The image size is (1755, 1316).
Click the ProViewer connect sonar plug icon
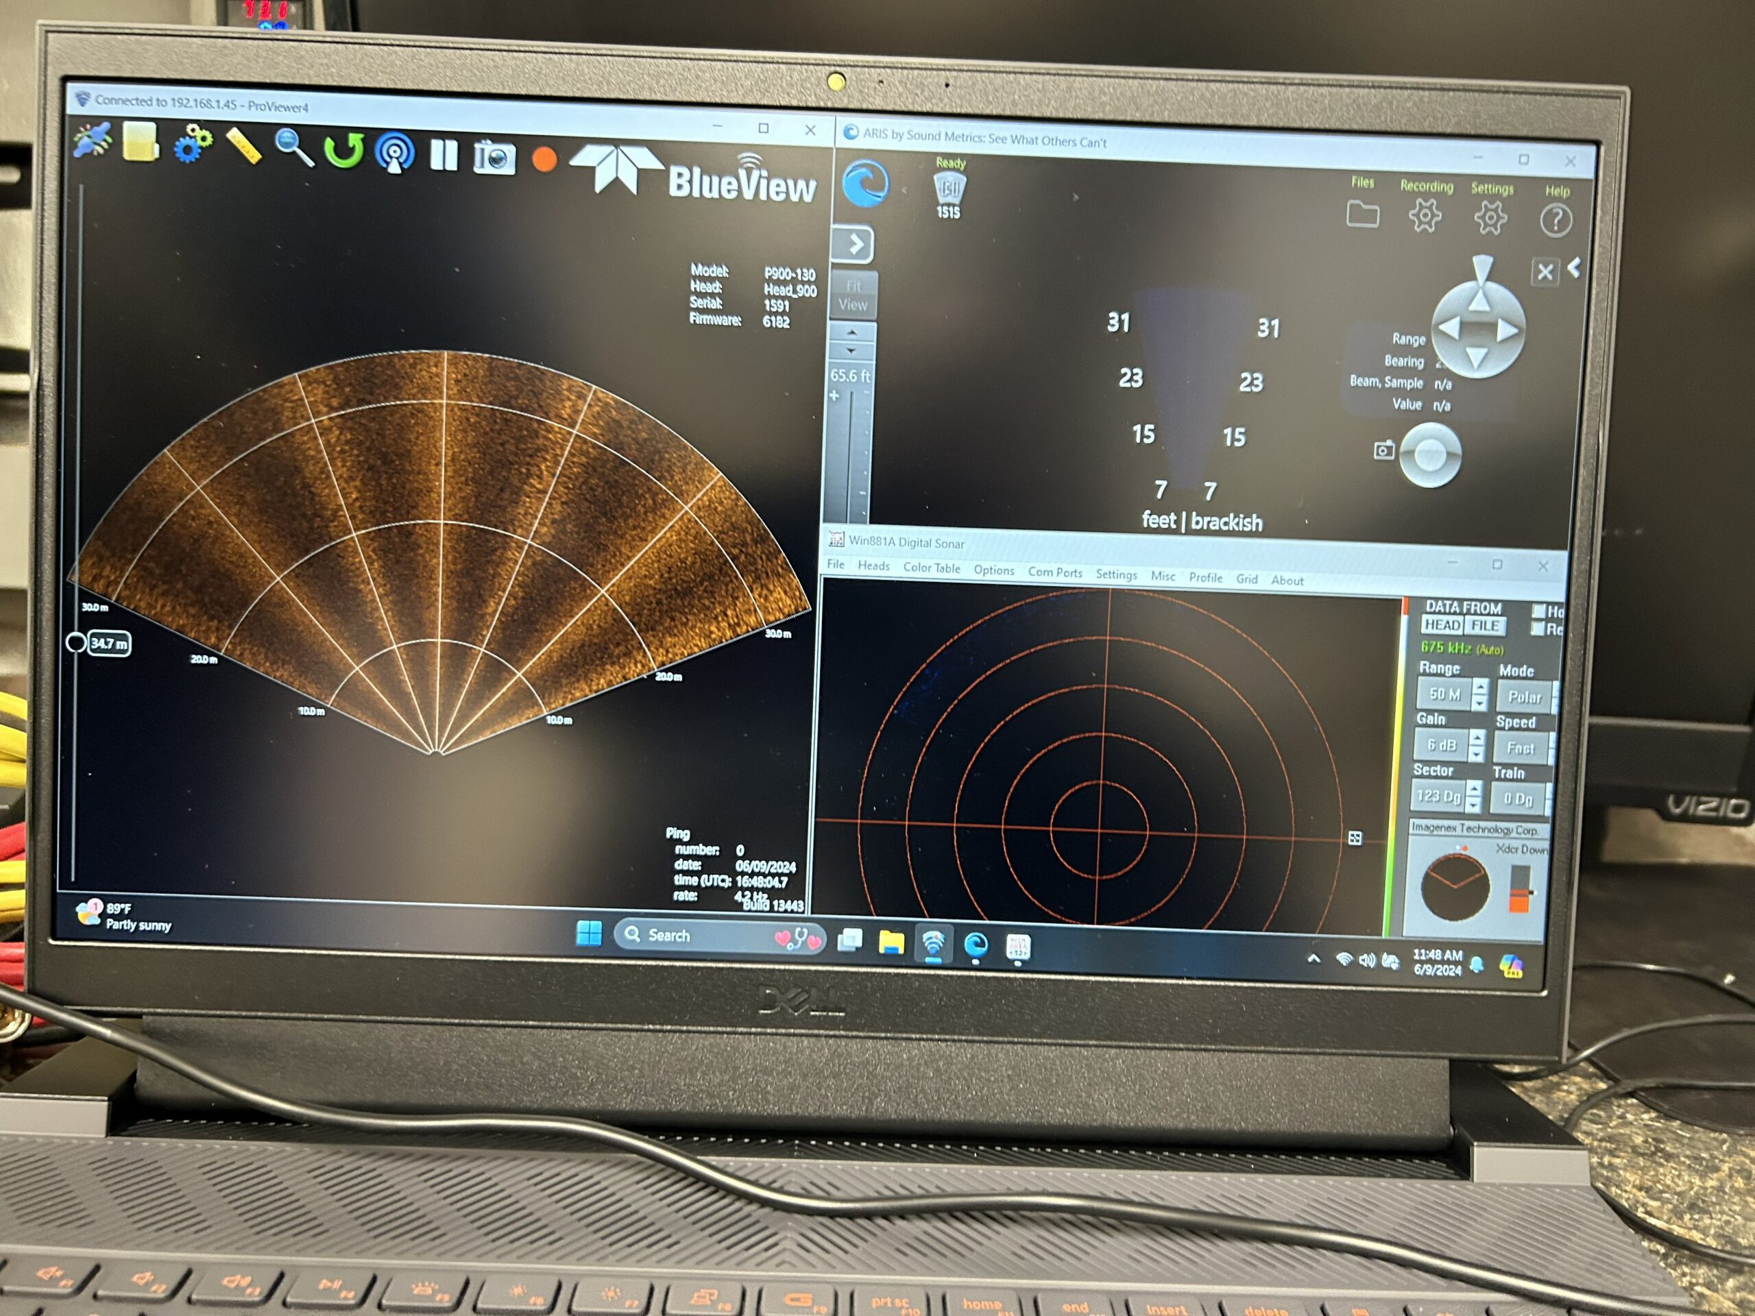92,142
